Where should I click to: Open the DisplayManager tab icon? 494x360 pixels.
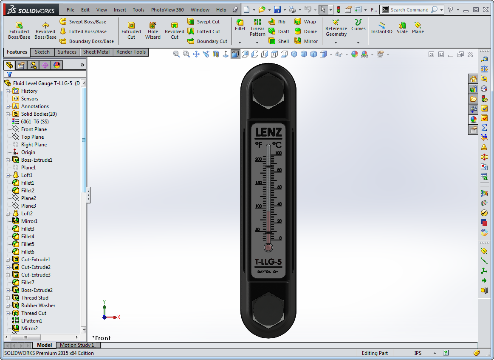[x=57, y=65]
